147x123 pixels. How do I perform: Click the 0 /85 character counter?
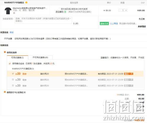click(76, 23)
